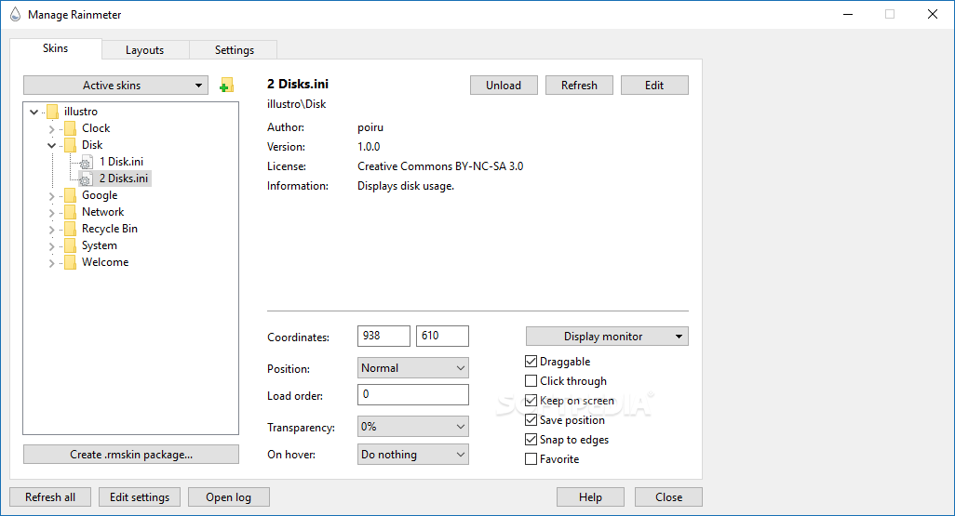Expand the Google folder node

pyautogui.click(x=52, y=196)
